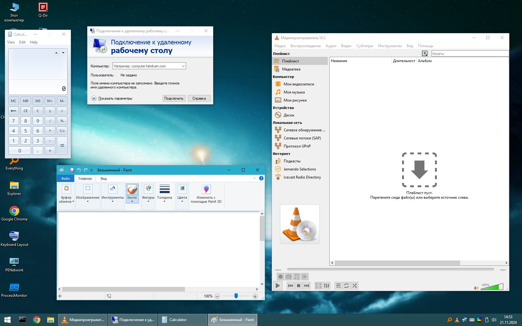Open VLC extended settings equalizer icon
Viewport: 522px width, 326px height.
(x=327, y=286)
